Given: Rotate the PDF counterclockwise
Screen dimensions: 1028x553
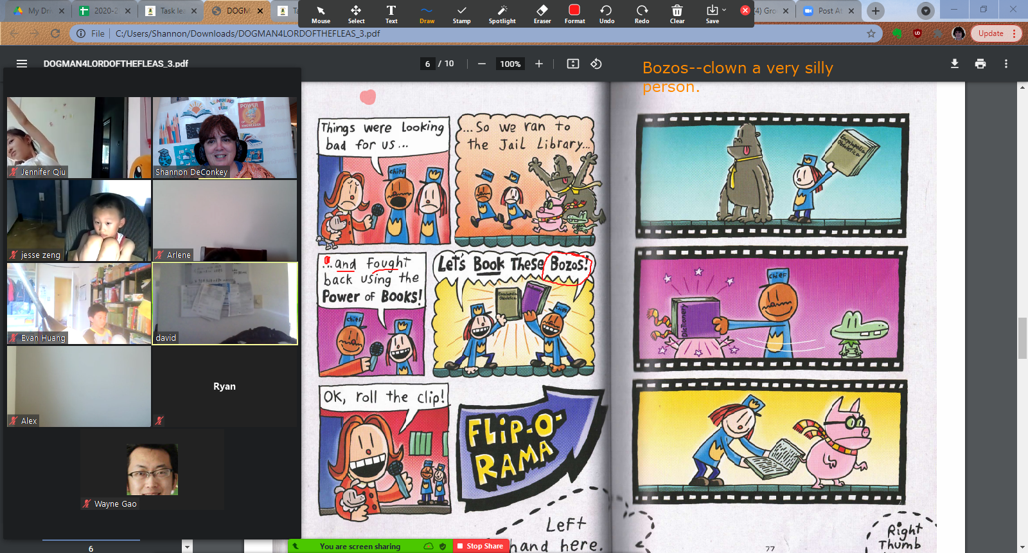Looking at the screenshot, I should (596, 64).
